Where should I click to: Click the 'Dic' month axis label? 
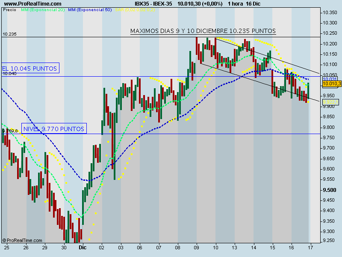point(83,248)
